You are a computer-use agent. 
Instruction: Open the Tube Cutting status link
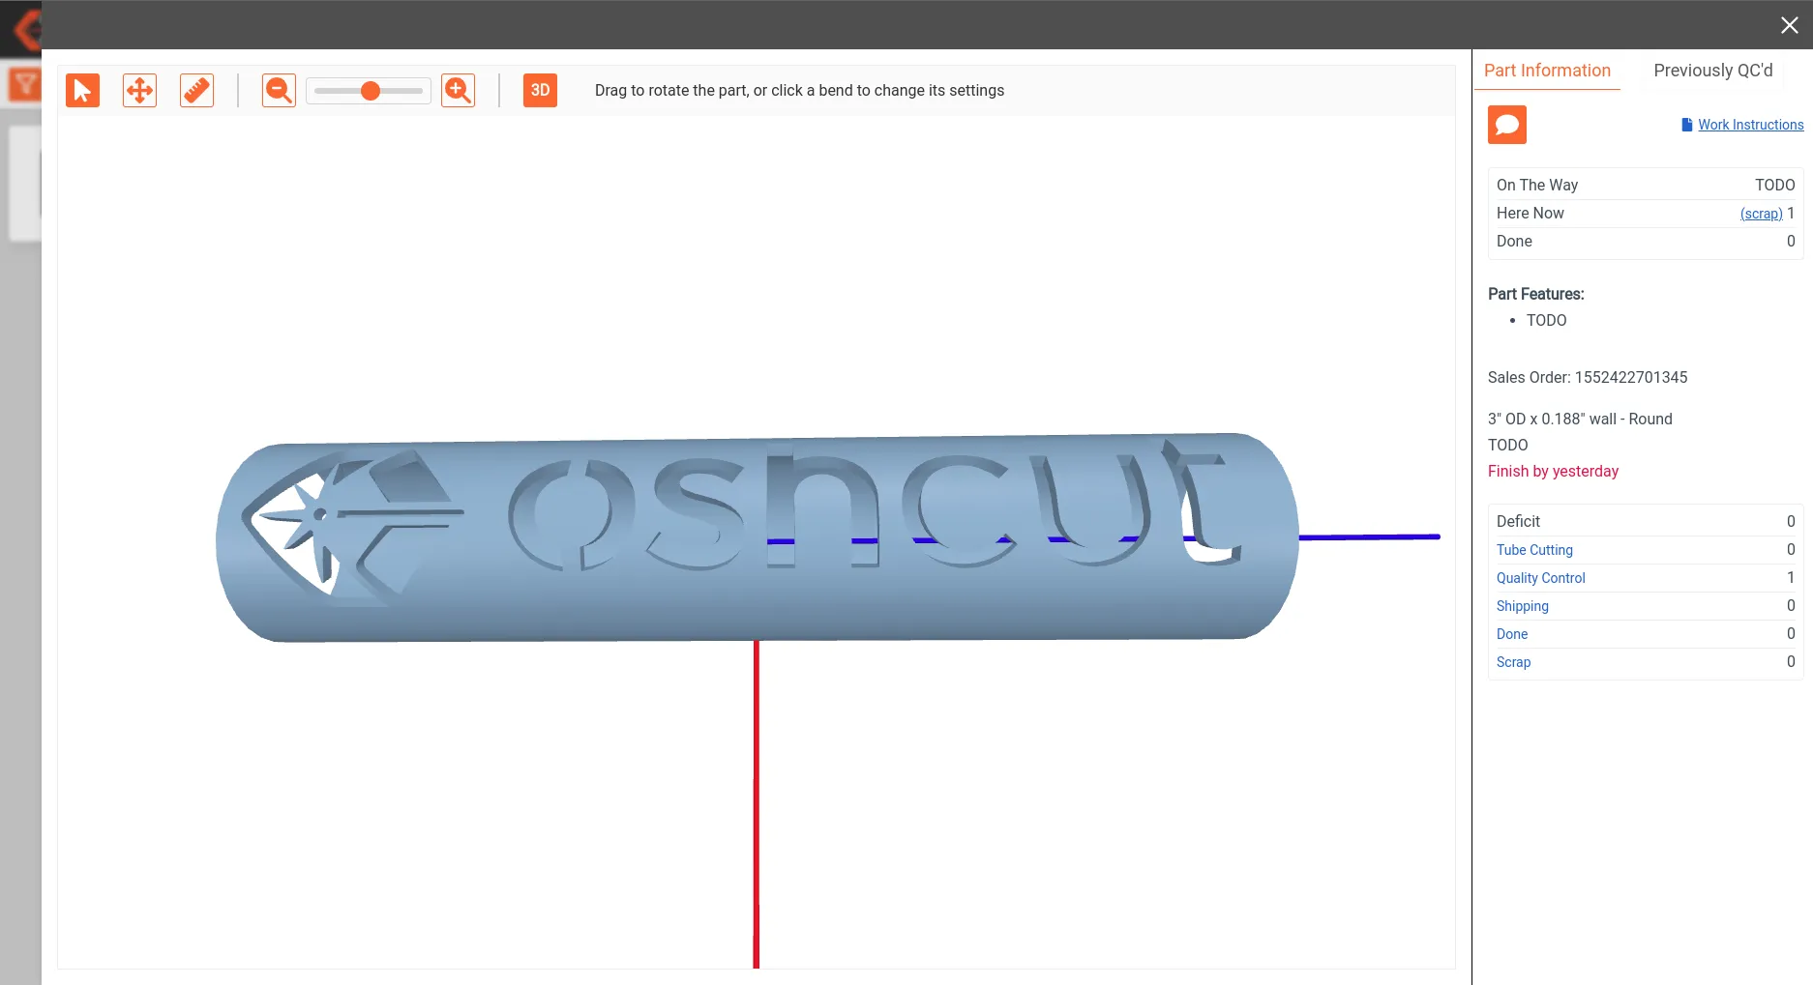pos(1534,550)
